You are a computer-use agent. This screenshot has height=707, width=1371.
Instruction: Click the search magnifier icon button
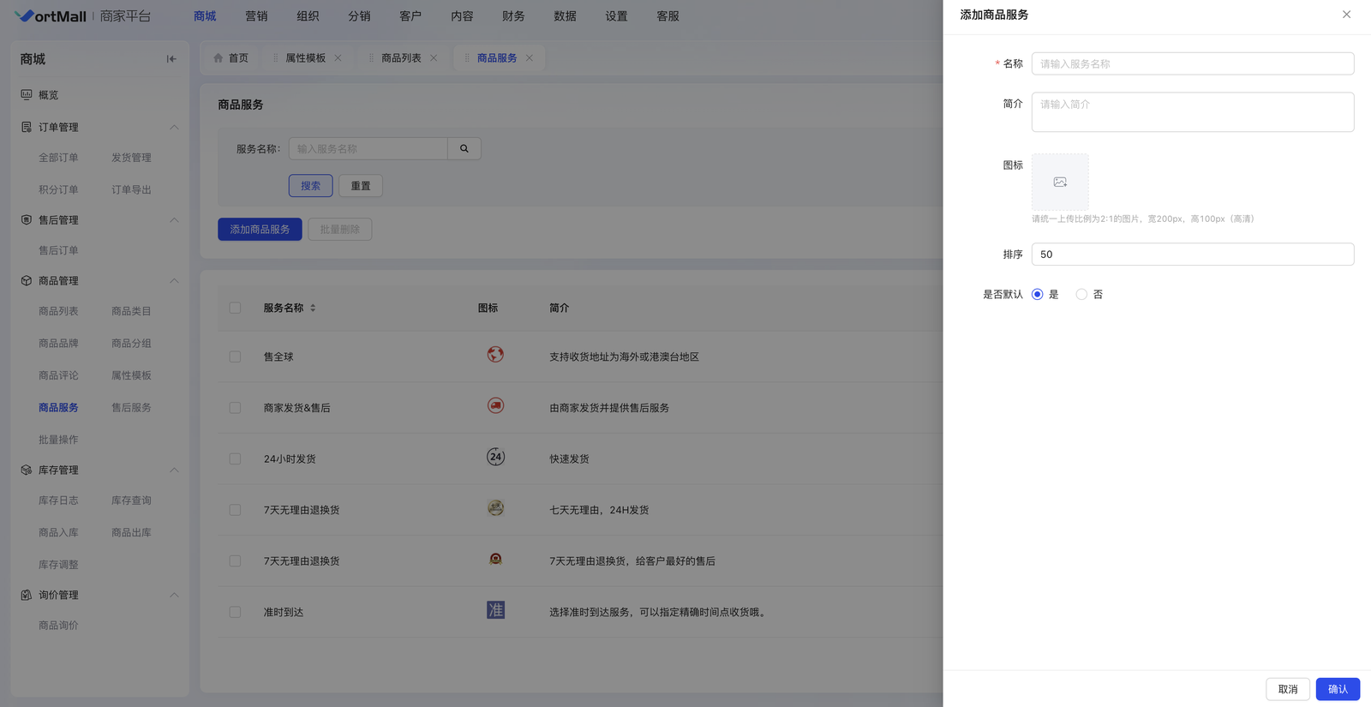[x=464, y=149]
